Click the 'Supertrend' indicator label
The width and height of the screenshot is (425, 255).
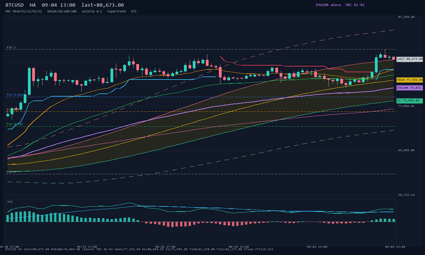tap(117, 12)
